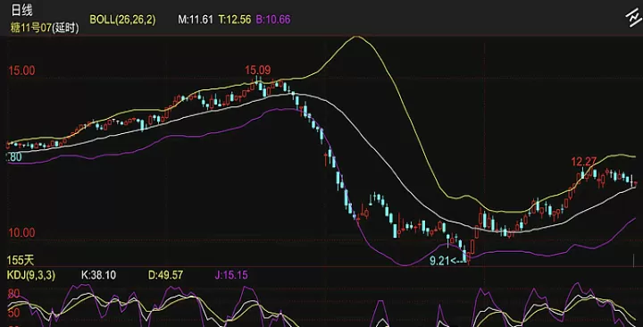Screen dimensions: 643x327
Task: Click the K:38.10 value
Action: coord(98,275)
